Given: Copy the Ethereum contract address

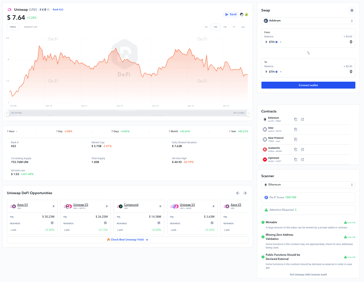Looking at the screenshot, I should pos(296,119).
